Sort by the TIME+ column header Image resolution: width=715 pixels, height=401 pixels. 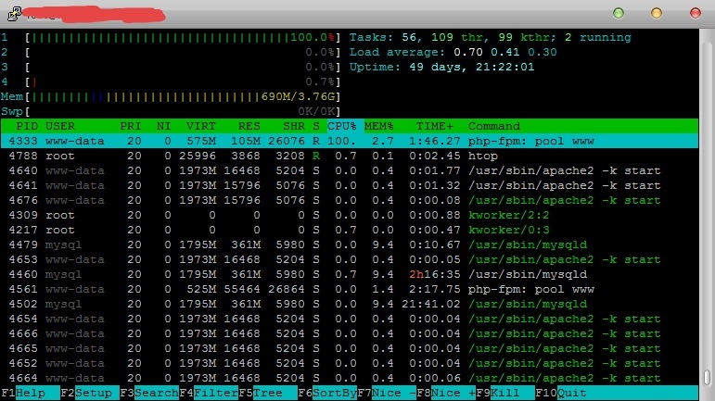435,126
